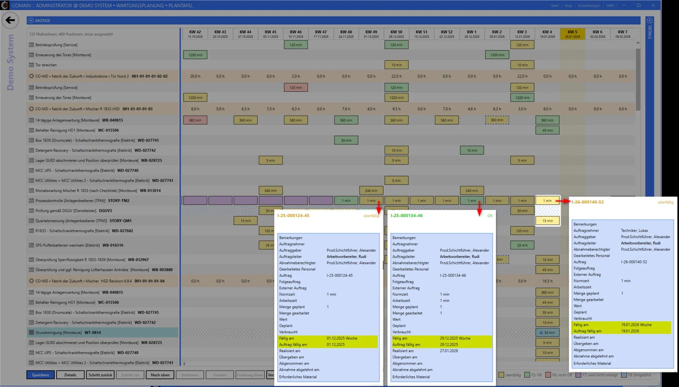This screenshot has height=387, width=679.
Task: Click the calendar icon beside Quartalsmessung STORY-QM1
Action: click(31, 220)
